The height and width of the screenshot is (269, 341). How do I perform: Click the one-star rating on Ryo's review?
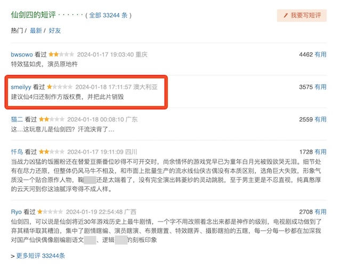click(50, 211)
